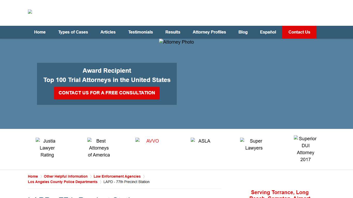The image size is (353, 198).
Task: Click the Superior DUI Attorney 2017 badge
Action: pyautogui.click(x=305, y=149)
